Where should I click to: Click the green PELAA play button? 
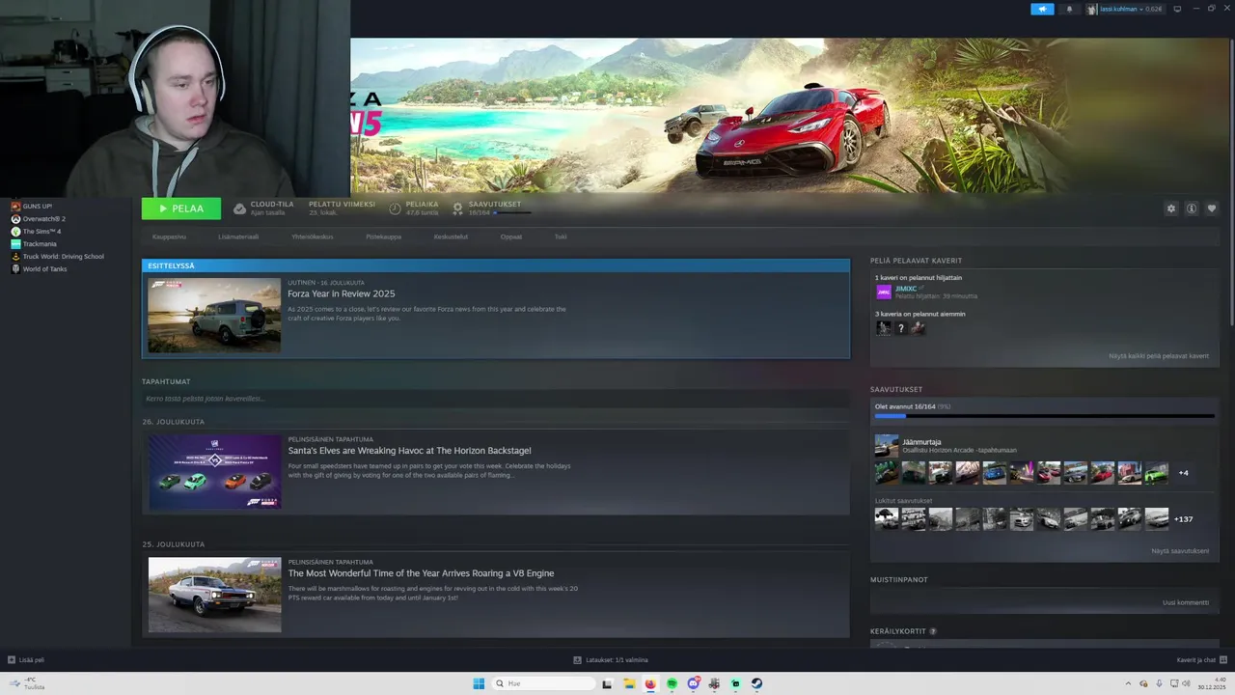(x=181, y=208)
